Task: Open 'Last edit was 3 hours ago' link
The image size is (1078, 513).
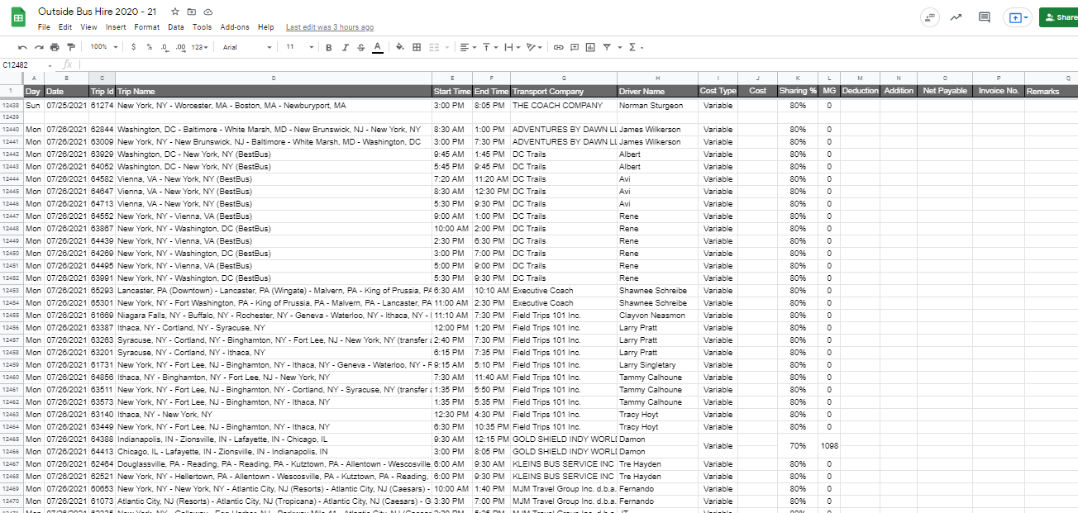Action: coord(330,27)
